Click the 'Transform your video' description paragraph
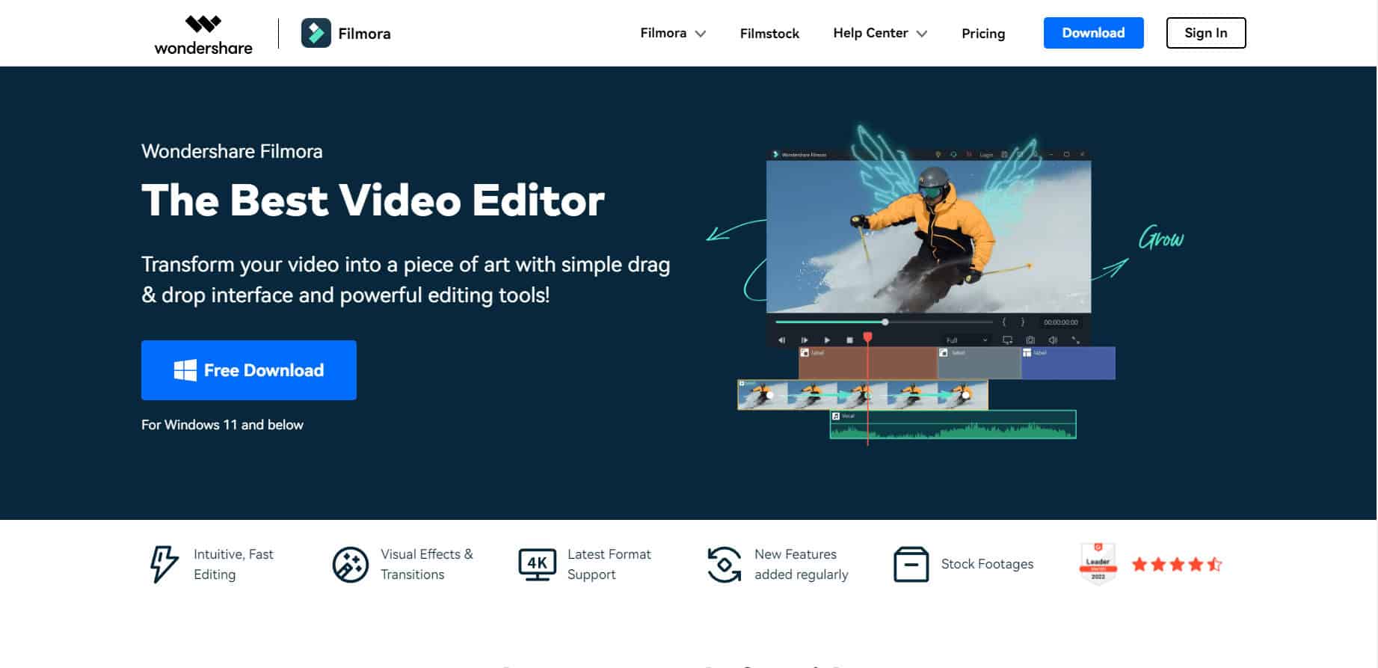 pos(405,280)
